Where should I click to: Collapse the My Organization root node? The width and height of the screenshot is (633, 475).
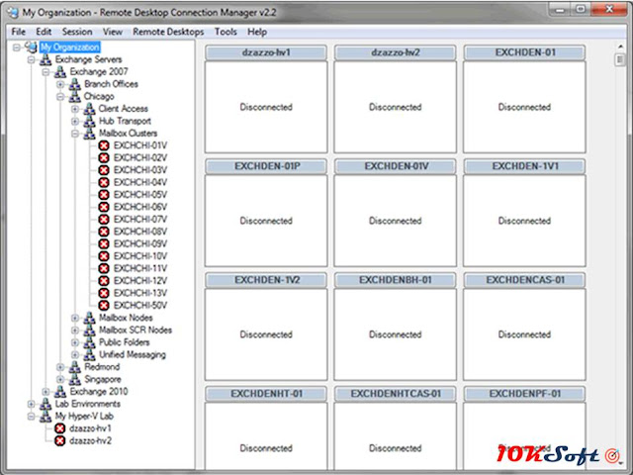click(x=17, y=47)
